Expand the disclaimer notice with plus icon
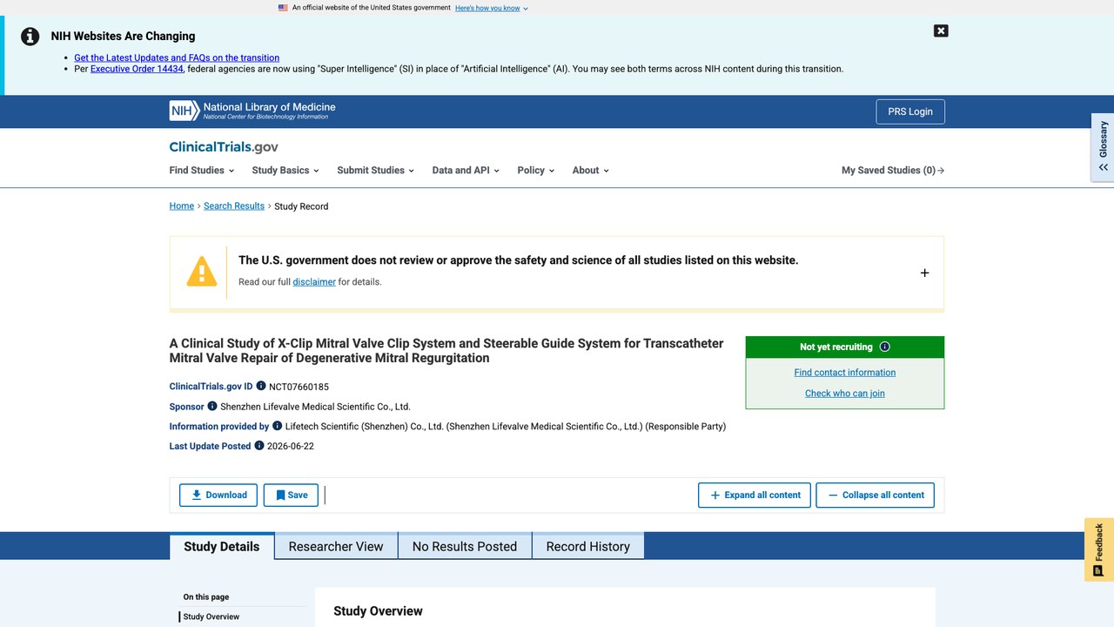Viewport: 1114px width, 627px height. point(924,273)
